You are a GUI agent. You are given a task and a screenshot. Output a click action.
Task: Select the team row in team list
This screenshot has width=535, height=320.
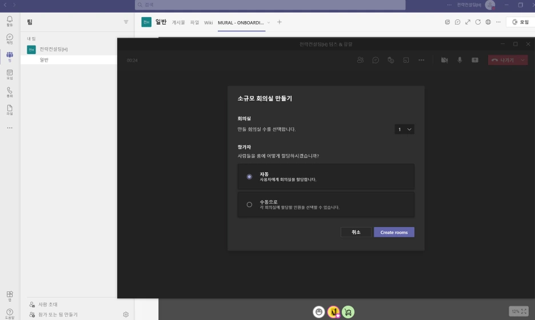(x=69, y=50)
